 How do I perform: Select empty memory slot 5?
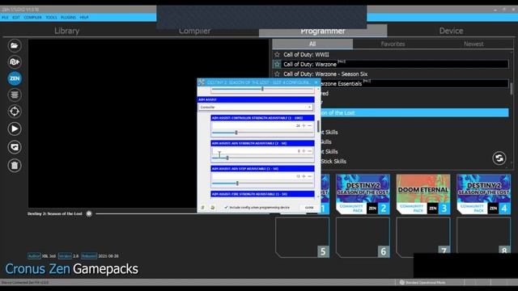click(x=302, y=238)
